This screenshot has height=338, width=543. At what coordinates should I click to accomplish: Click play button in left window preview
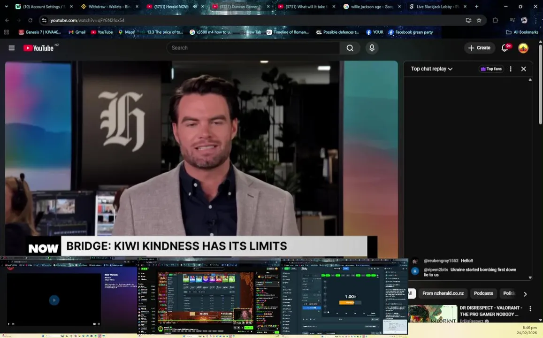click(x=54, y=300)
